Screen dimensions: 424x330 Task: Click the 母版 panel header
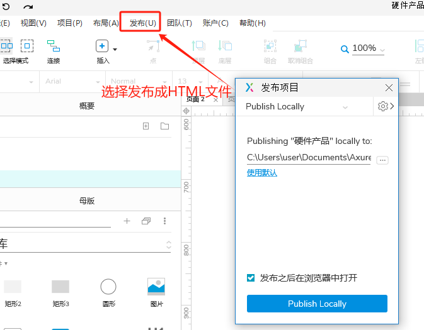pyautogui.click(x=87, y=201)
